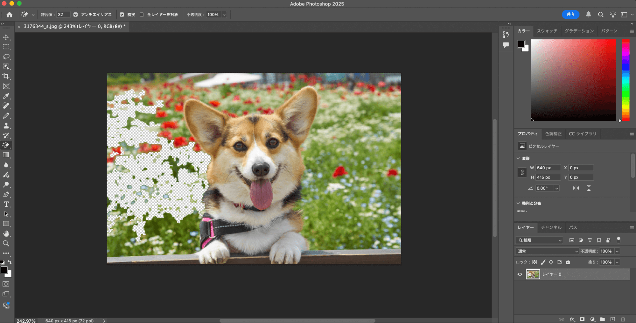Delete layer using trash icon
Image resolution: width=636 pixels, height=323 pixels.
click(x=623, y=319)
